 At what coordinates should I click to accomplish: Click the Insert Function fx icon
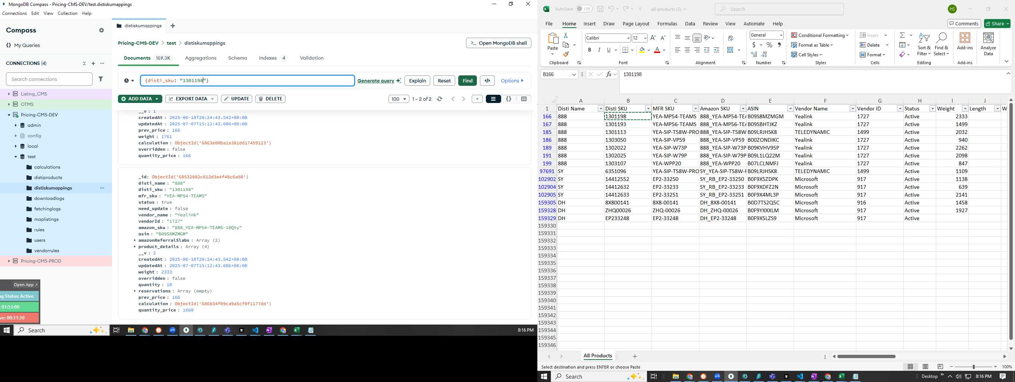tap(609, 75)
